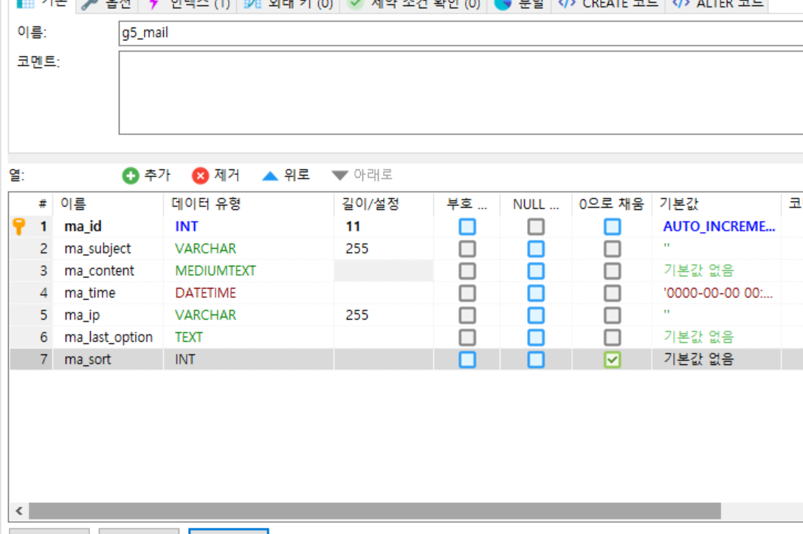Image resolution: width=803 pixels, height=534 pixels.
Task: Click the left arrow of the horizontal scrollbar
Action: [18, 511]
